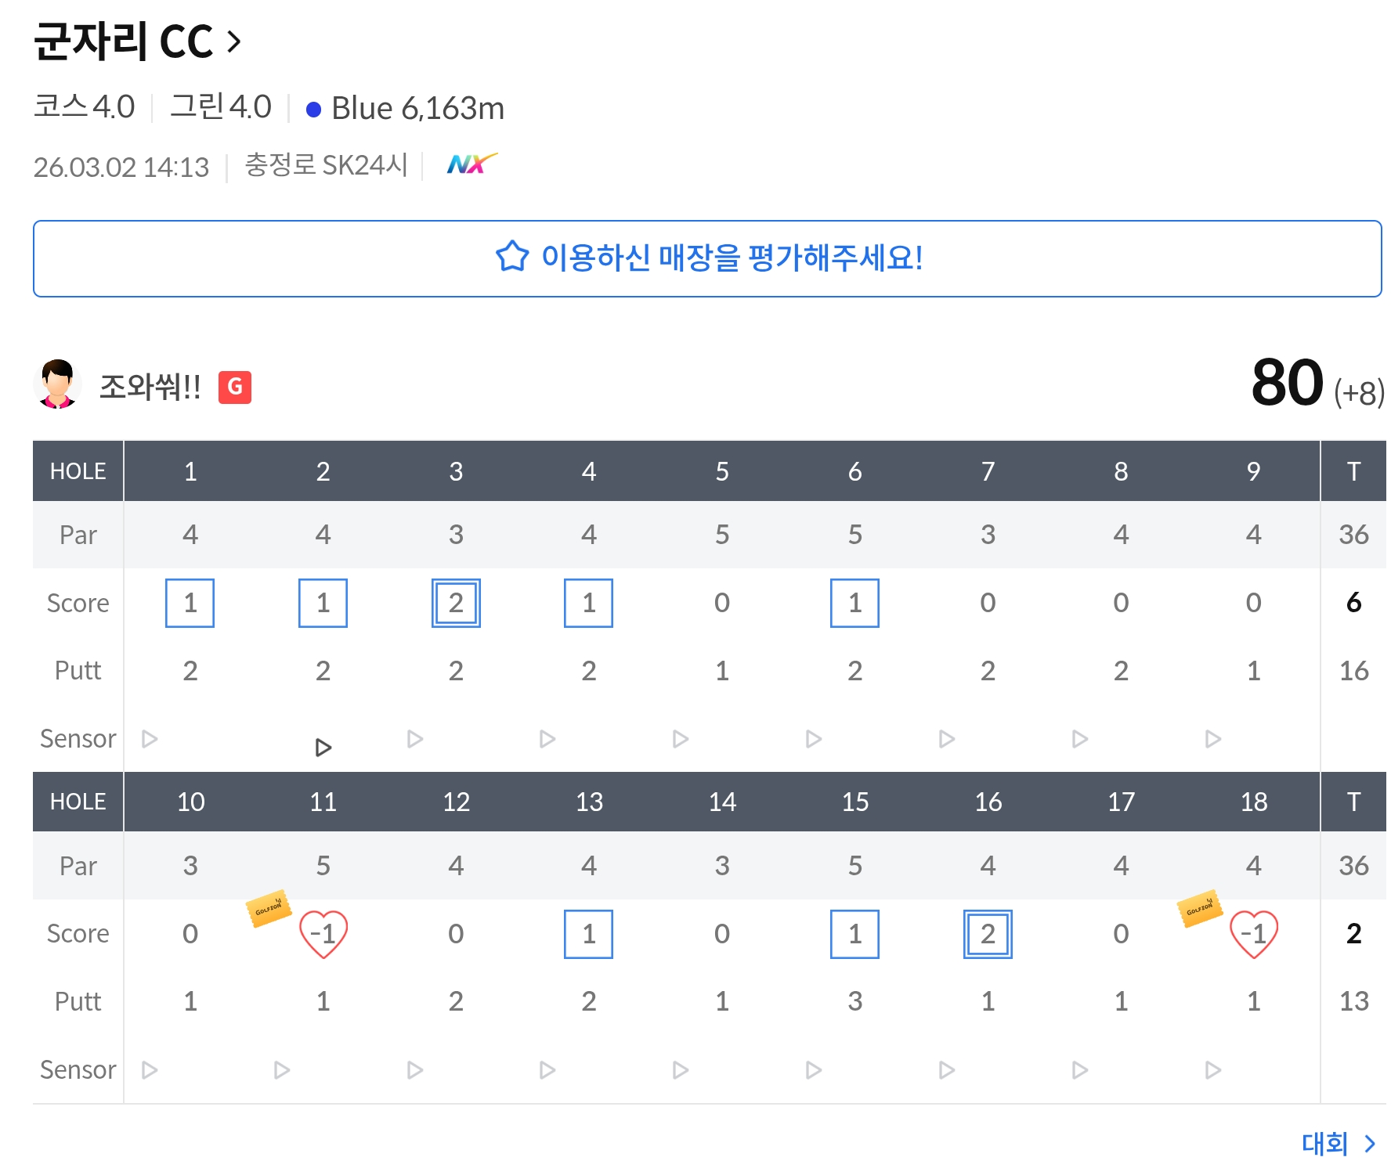Click the birdie heart on hole 18
Image resolution: width=1391 pixels, height=1168 pixels.
click(1253, 934)
